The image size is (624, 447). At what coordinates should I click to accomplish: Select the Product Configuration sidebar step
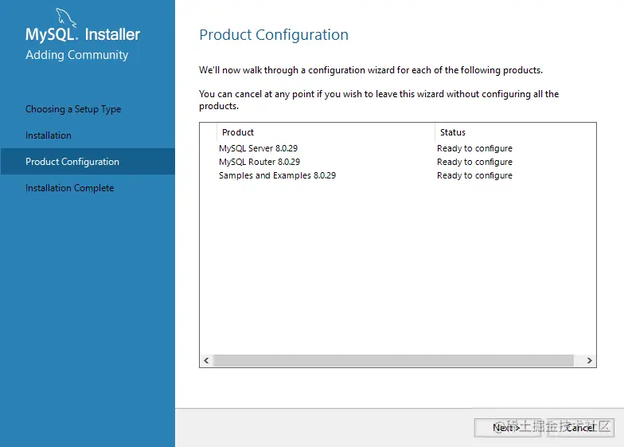(x=88, y=161)
